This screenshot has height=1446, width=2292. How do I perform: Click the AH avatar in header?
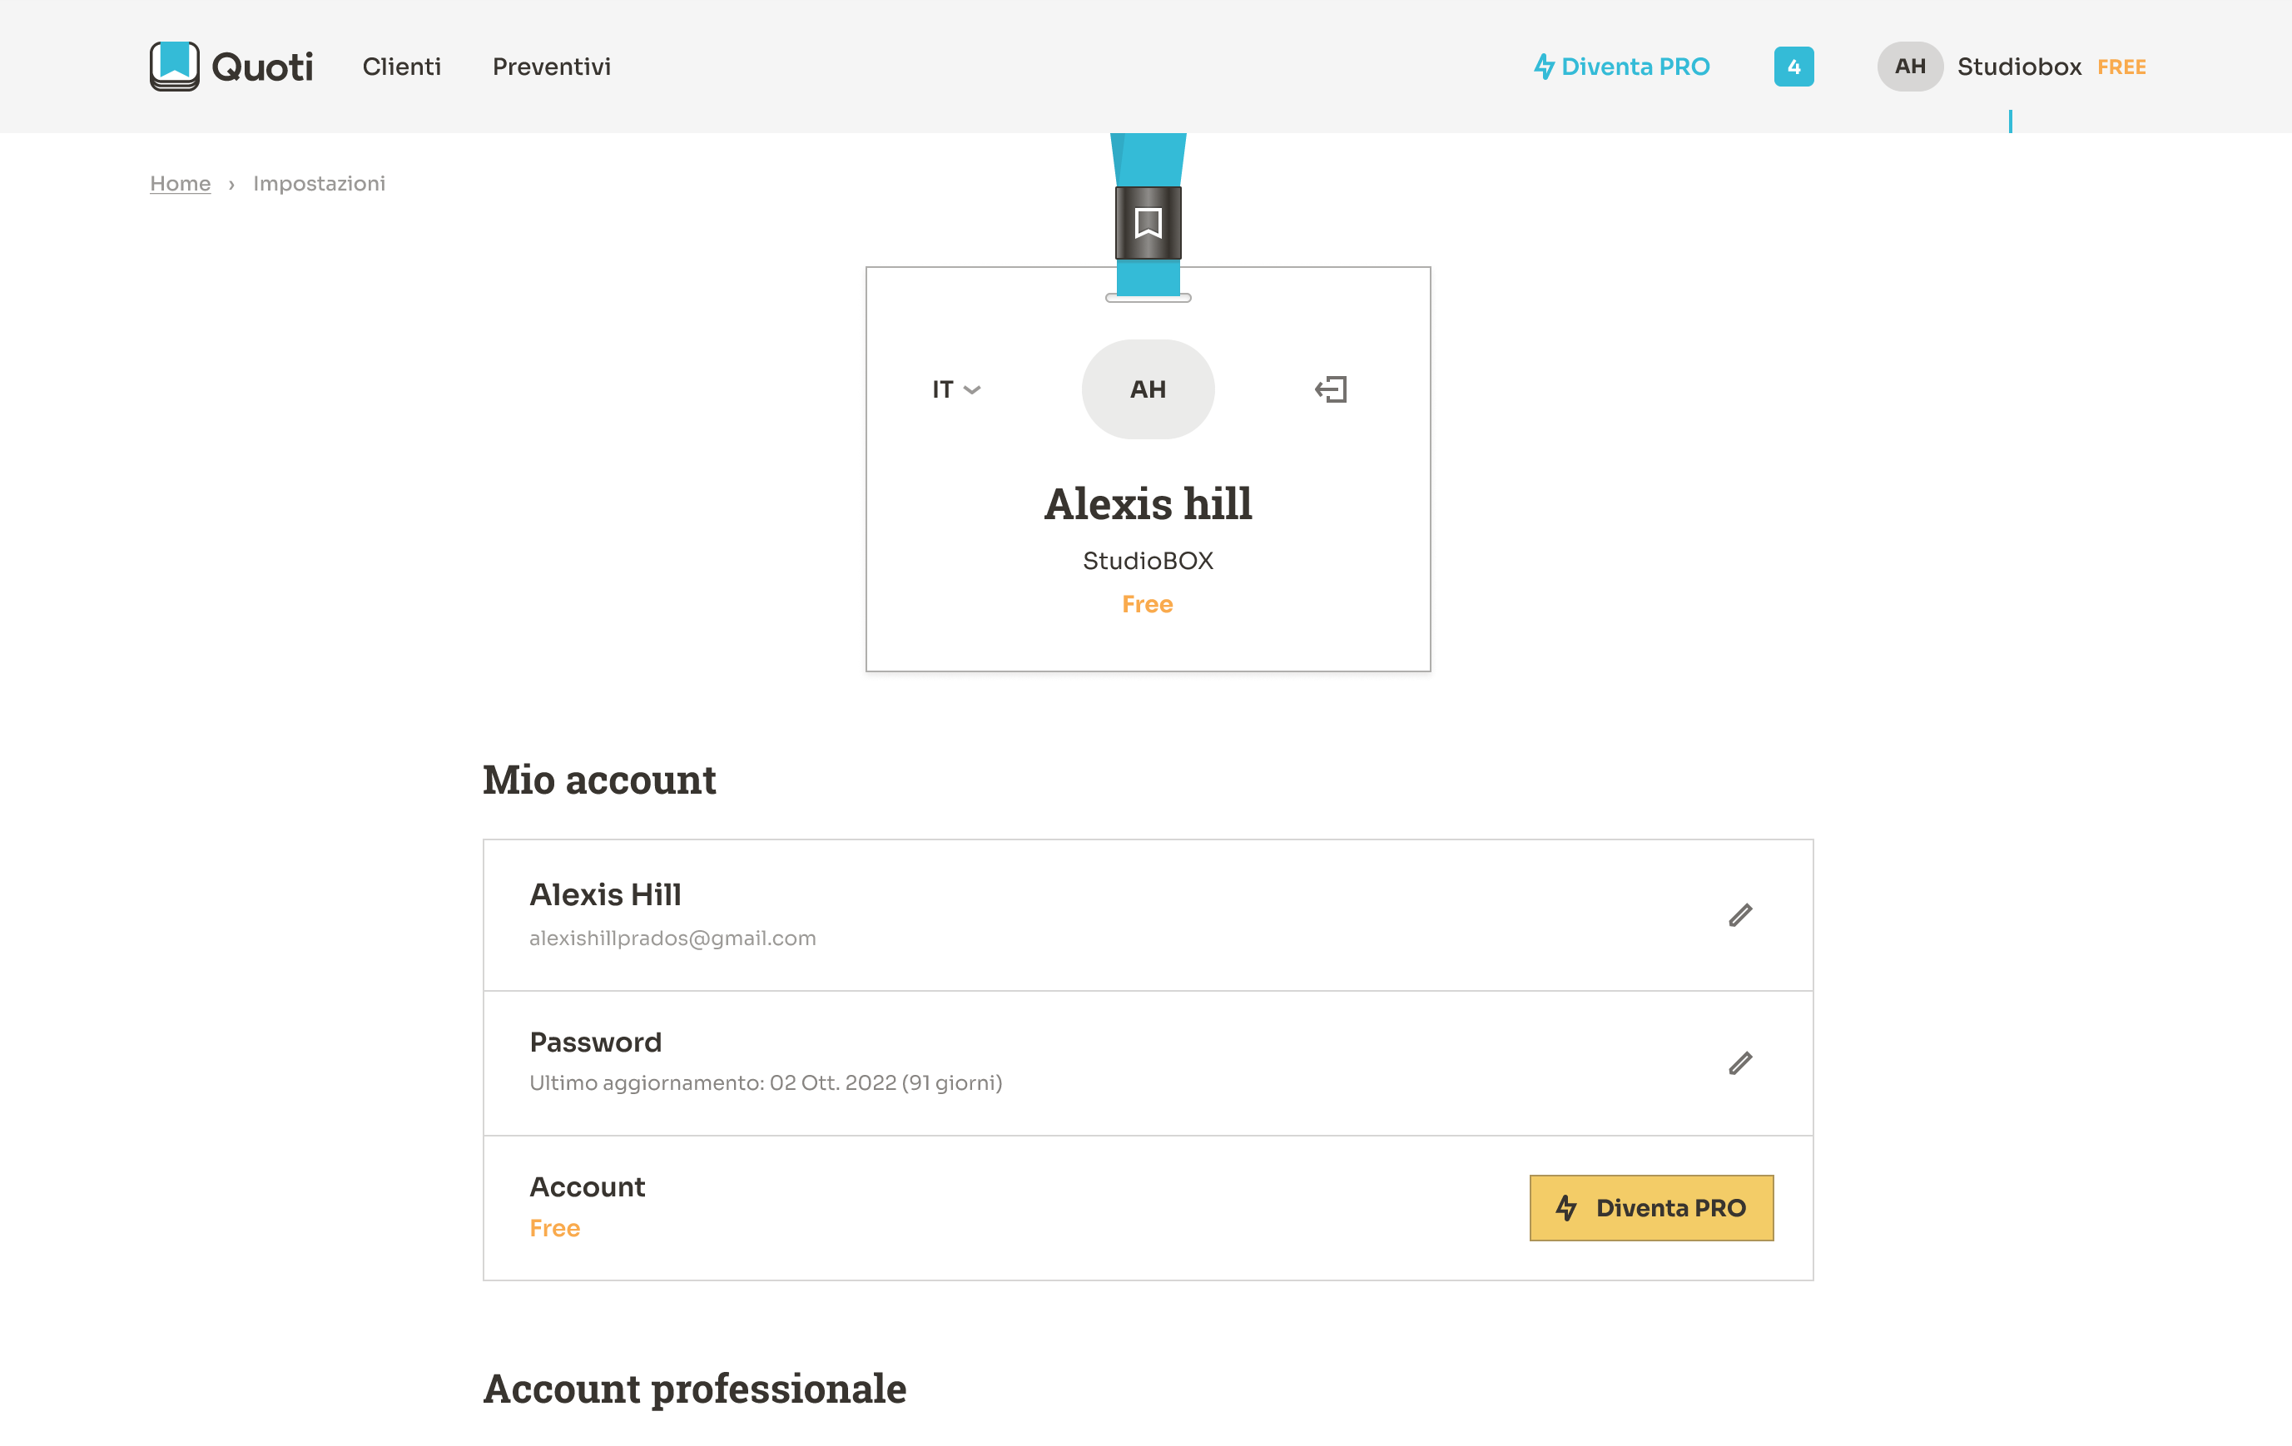pyautogui.click(x=1909, y=67)
